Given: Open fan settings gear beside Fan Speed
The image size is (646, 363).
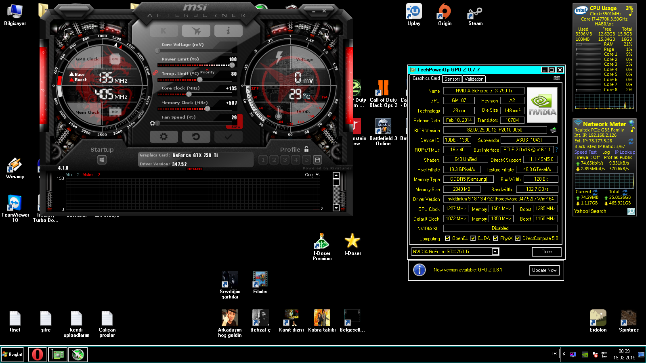Looking at the screenshot, I should coord(152,123).
